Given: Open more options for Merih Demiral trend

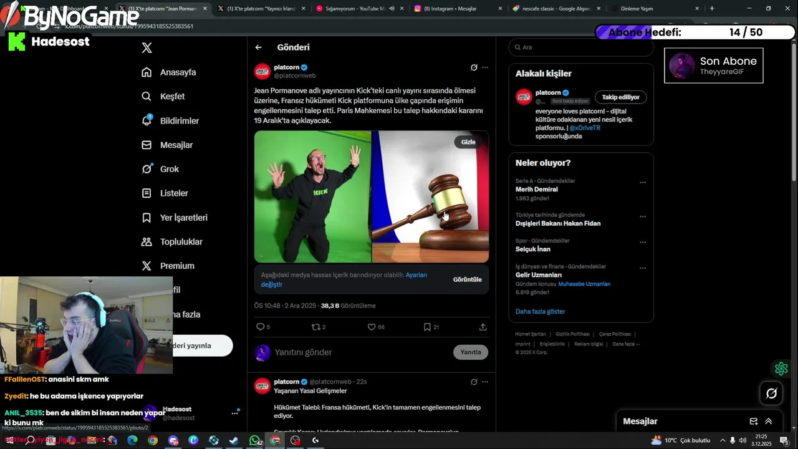Looking at the screenshot, I should 643,183.
